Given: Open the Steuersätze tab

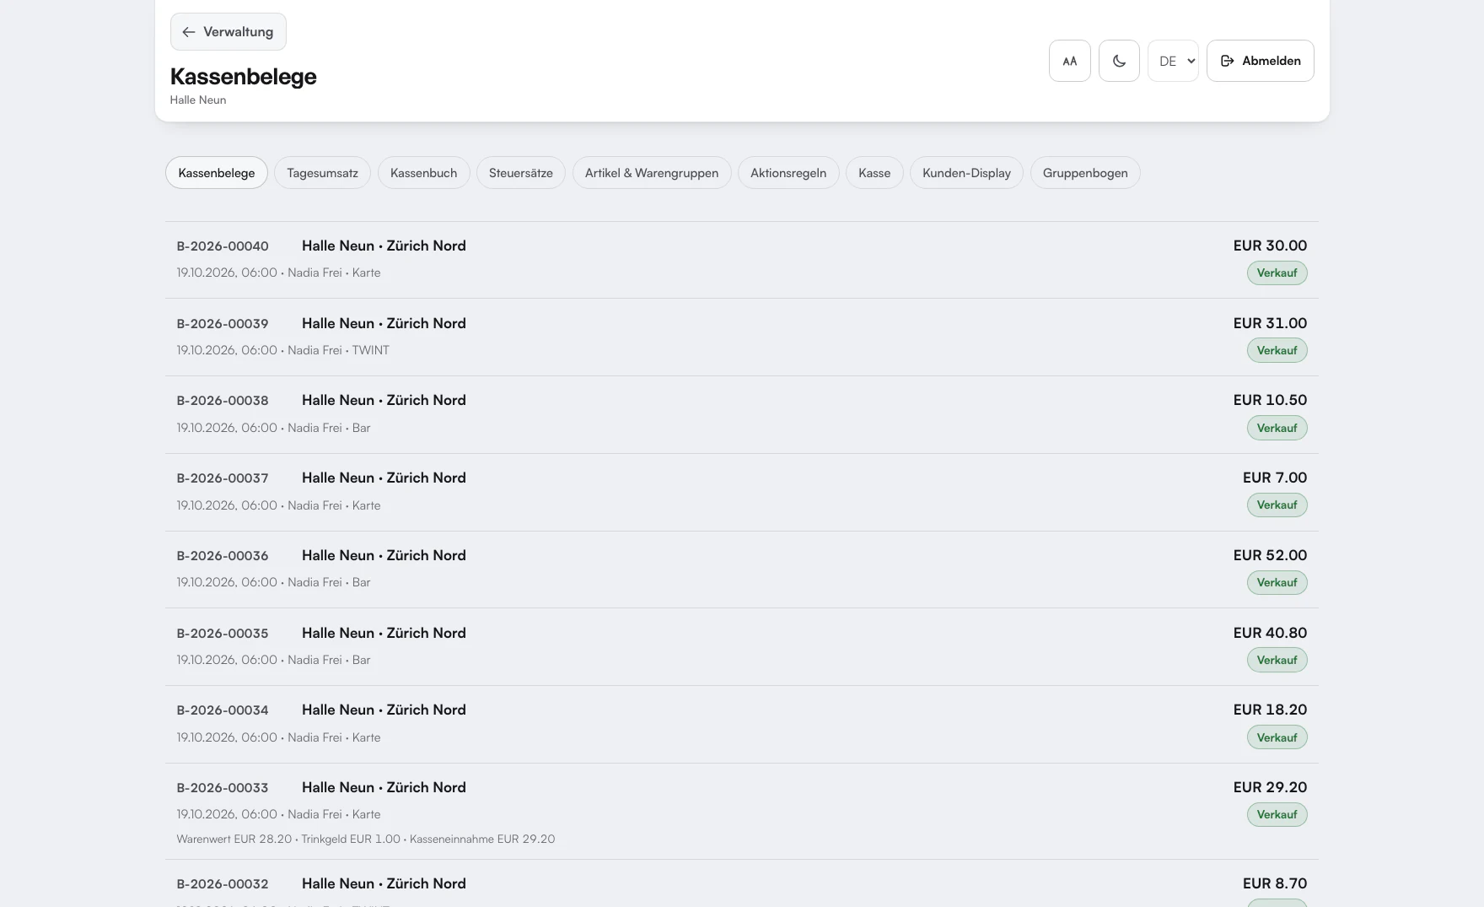Looking at the screenshot, I should pos(521,173).
